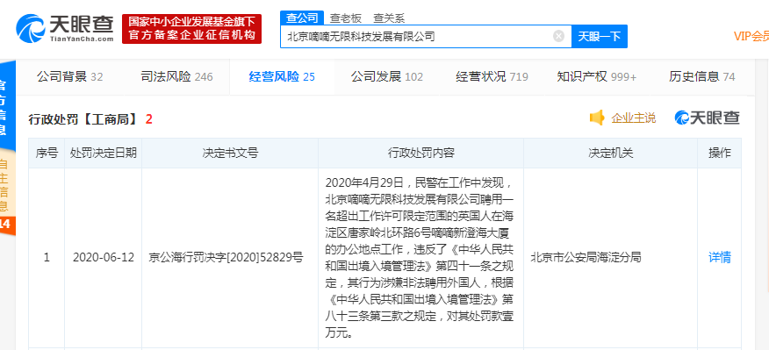Viewport: 769px width, 350px height.
Task: Open 详情 for penalty row 1
Action: pos(720,257)
